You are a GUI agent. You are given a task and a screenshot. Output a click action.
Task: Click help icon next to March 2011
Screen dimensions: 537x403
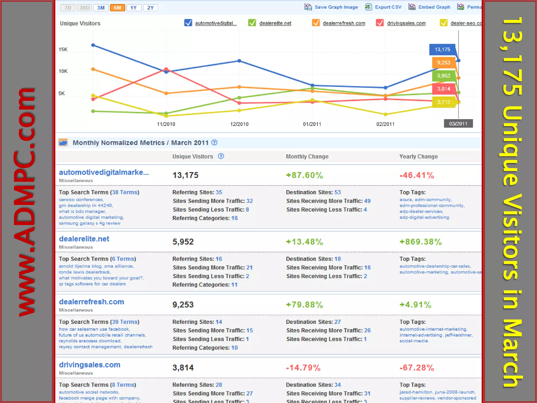pos(214,142)
